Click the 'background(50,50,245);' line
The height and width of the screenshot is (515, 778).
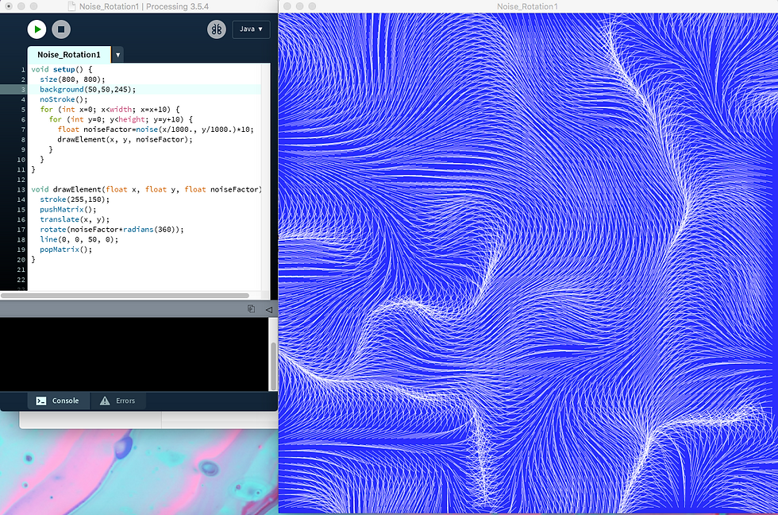[x=88, y=89]
